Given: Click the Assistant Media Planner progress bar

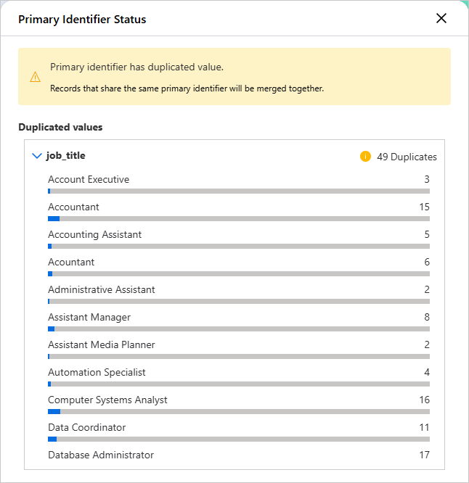Looking at the screenshot, I should click(239, 357).
